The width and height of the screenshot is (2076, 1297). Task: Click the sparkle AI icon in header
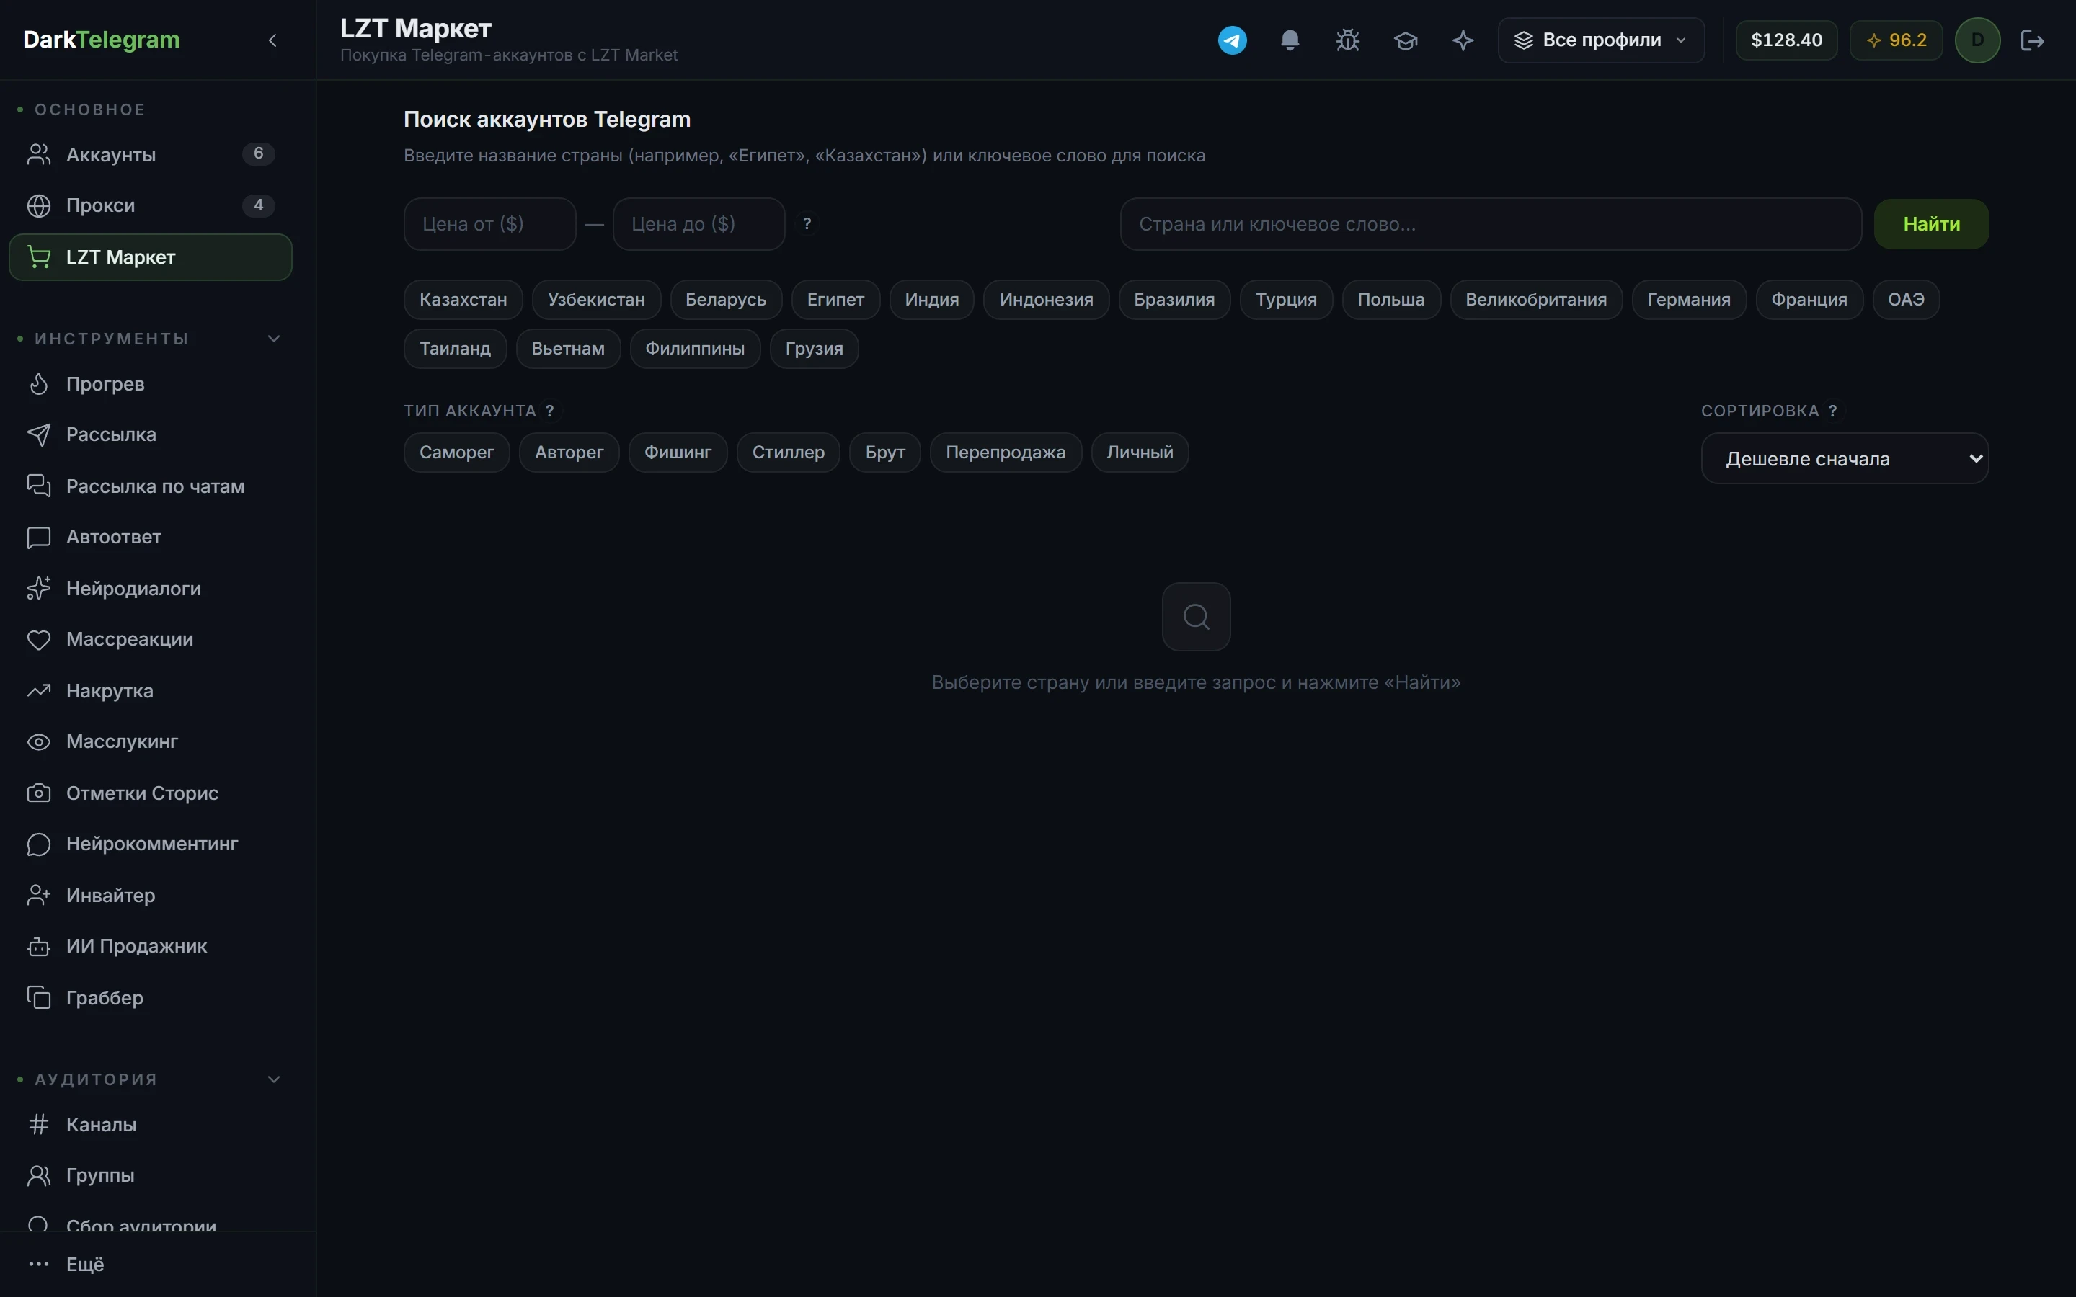(x=1463, y=40)
